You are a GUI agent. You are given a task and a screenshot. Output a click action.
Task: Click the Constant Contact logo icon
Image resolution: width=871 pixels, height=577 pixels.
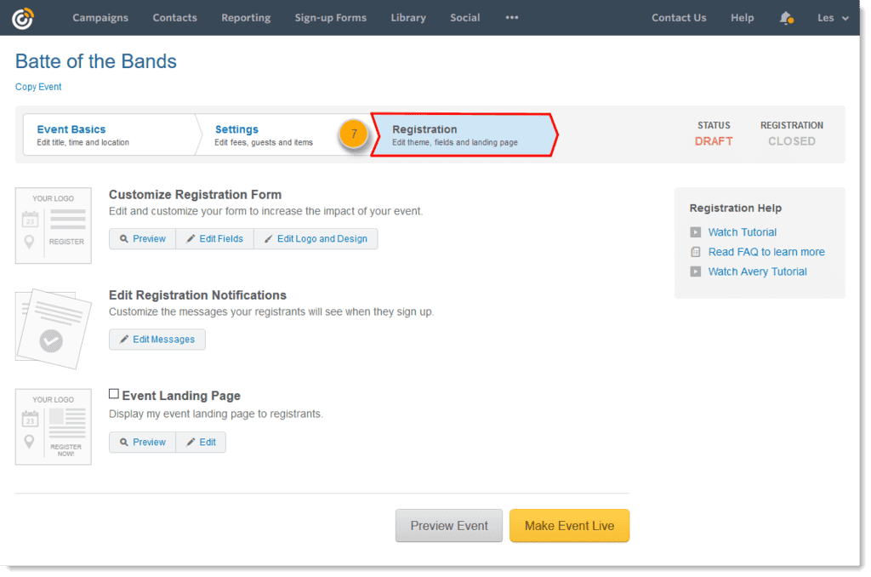pos(23,18)
